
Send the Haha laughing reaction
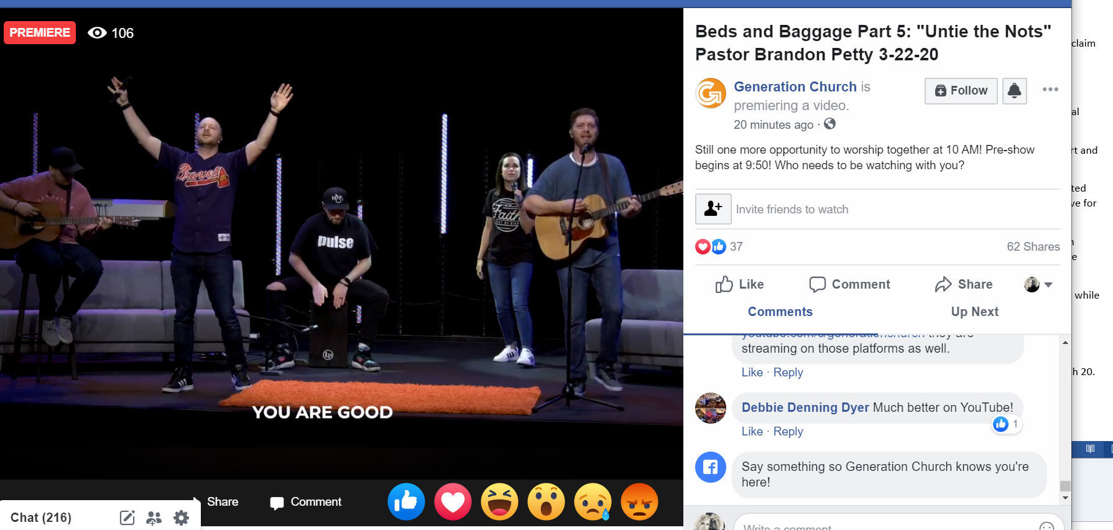pos(499,501)
